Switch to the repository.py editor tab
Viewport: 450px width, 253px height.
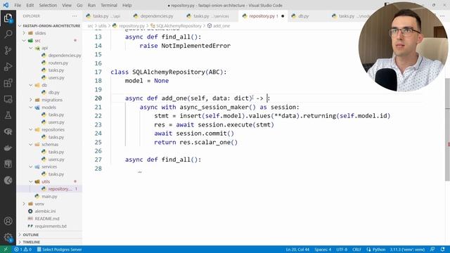point(262,16)
